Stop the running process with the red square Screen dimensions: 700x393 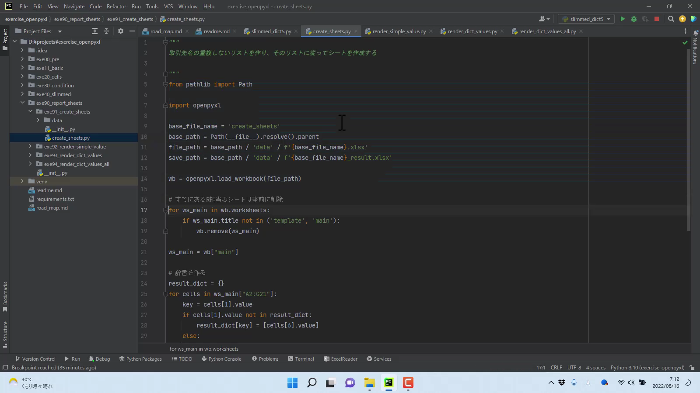pyautogui.click(x=656, y=19)
